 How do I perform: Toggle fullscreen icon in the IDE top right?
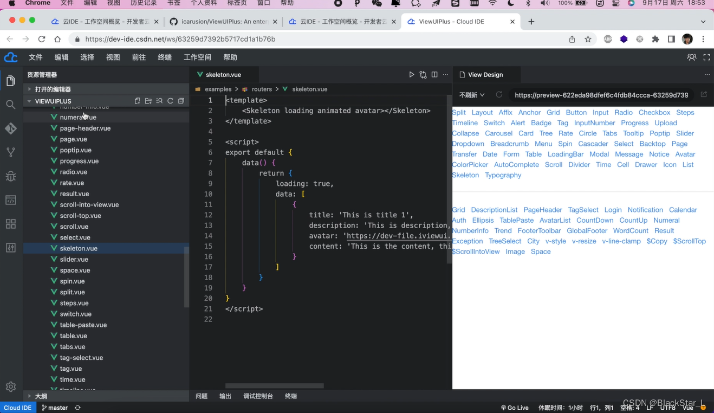[706, 57]
